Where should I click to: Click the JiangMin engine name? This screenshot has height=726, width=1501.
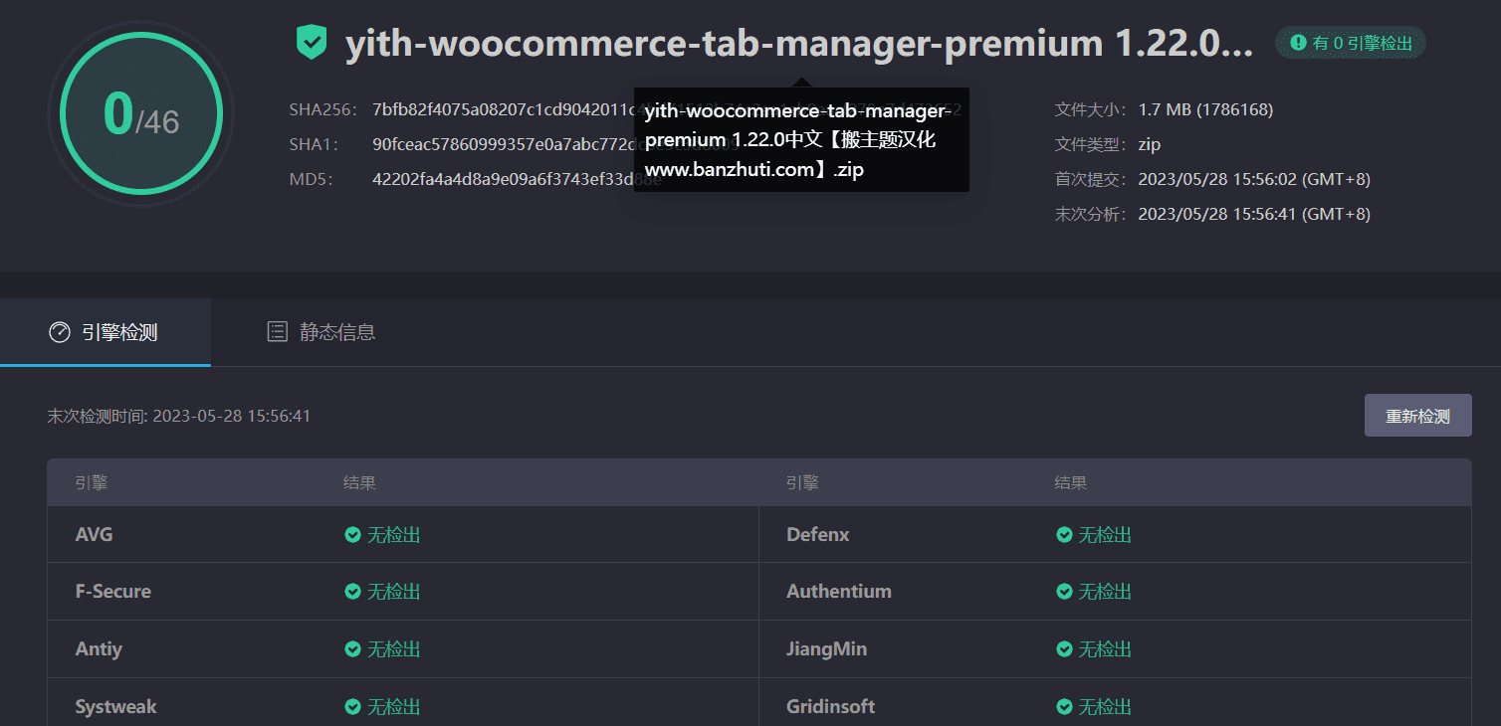point(827,649)
